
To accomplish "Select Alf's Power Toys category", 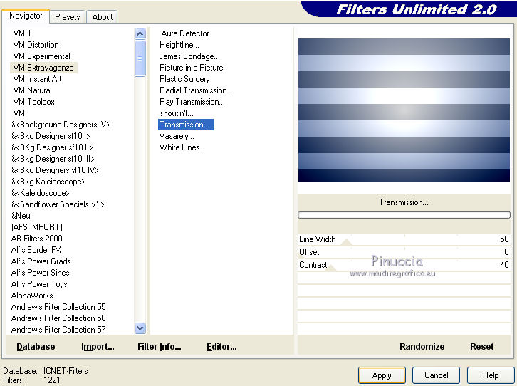I will (39, 284).
